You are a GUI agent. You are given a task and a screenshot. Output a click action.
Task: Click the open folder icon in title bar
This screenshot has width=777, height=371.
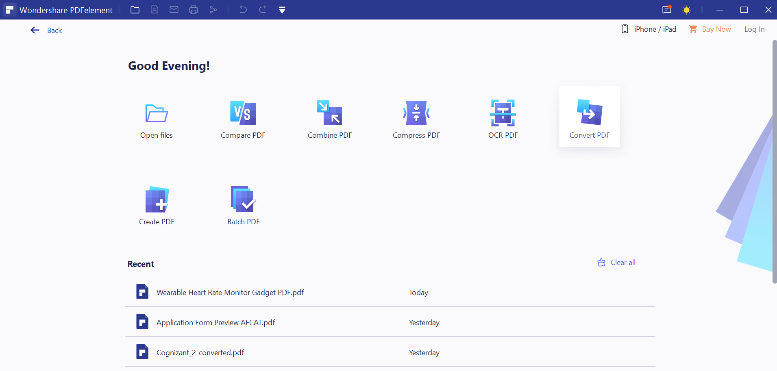[x=135, y=10]
